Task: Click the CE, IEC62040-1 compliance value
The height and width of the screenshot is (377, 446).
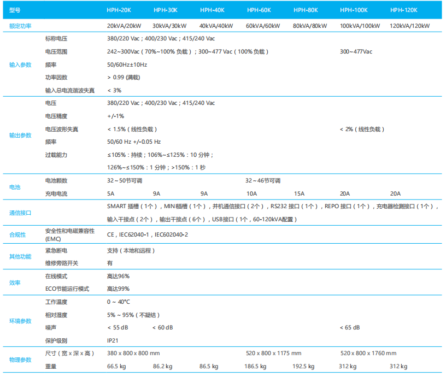Action: (148, 235)
